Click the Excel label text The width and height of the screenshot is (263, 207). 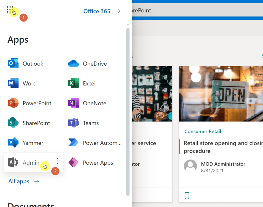[x=89, y=83]
